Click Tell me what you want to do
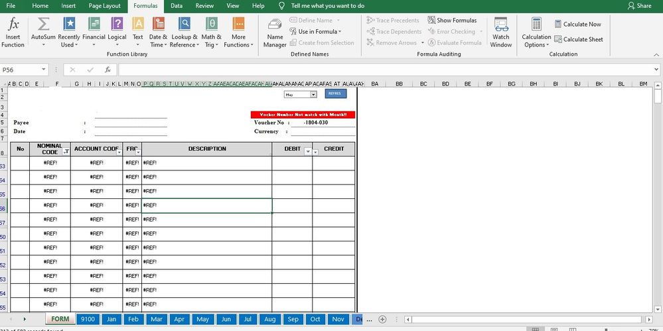This screenshot has height=331, width=663. click(x=328, y=6)
